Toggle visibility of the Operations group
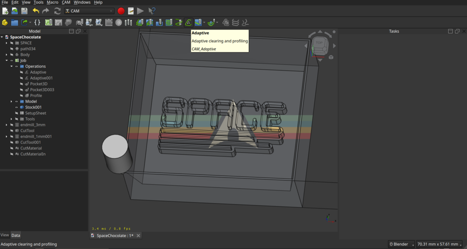This screenshot has height=249, width=467. (17, 66)
